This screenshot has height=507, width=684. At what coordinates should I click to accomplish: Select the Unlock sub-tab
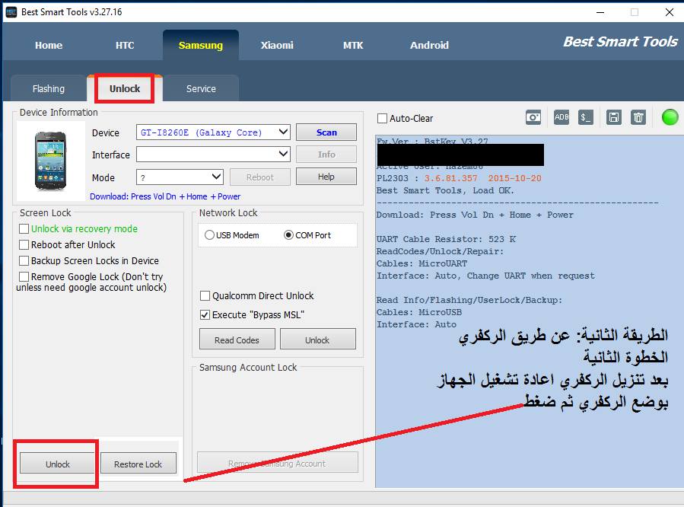(x=125, y=88)
